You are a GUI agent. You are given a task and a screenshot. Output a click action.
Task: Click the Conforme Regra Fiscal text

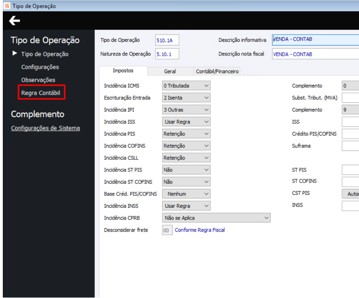pos(200,230)
